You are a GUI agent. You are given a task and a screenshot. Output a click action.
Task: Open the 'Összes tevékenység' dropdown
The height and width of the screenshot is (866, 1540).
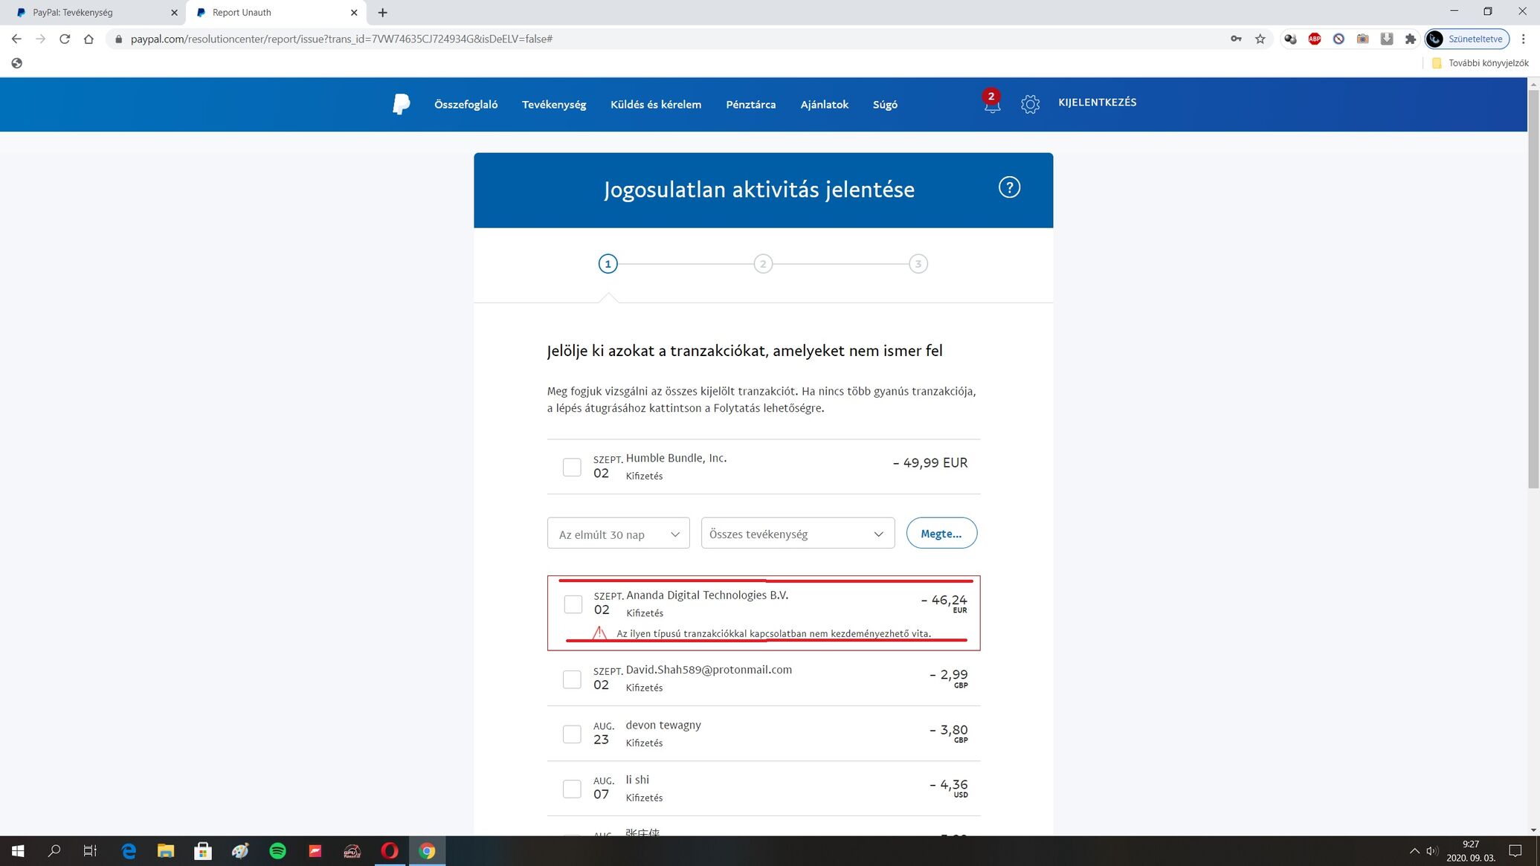click(x=797, y=534)
